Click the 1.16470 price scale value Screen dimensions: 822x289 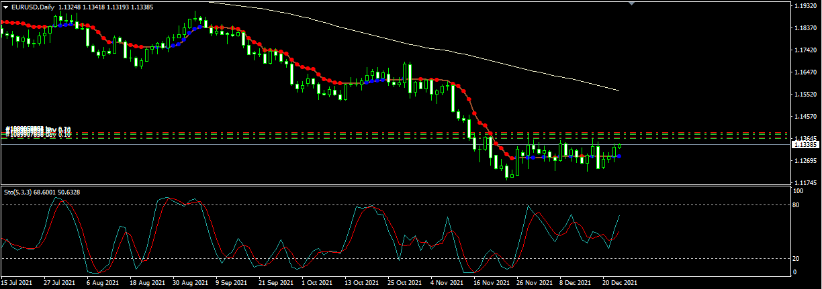(805, 72)
